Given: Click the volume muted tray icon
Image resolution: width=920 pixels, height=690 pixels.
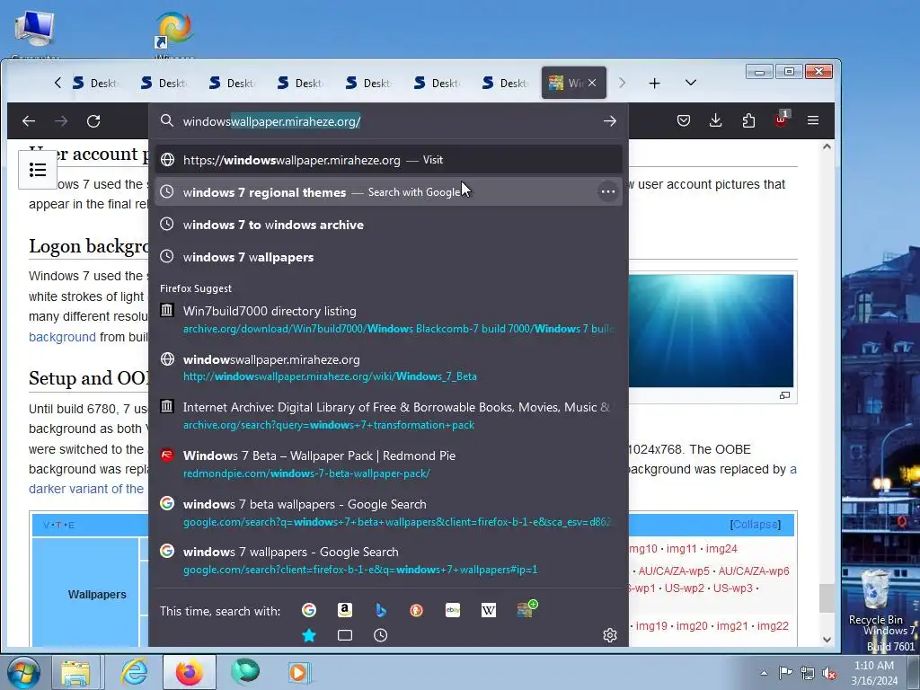Looking at the screenshot, I should 829,673.
